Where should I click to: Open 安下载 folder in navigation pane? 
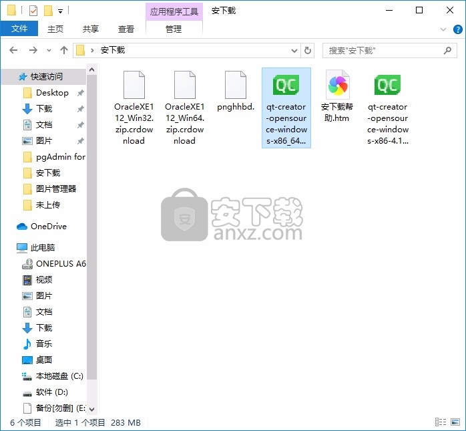[47, 173]
